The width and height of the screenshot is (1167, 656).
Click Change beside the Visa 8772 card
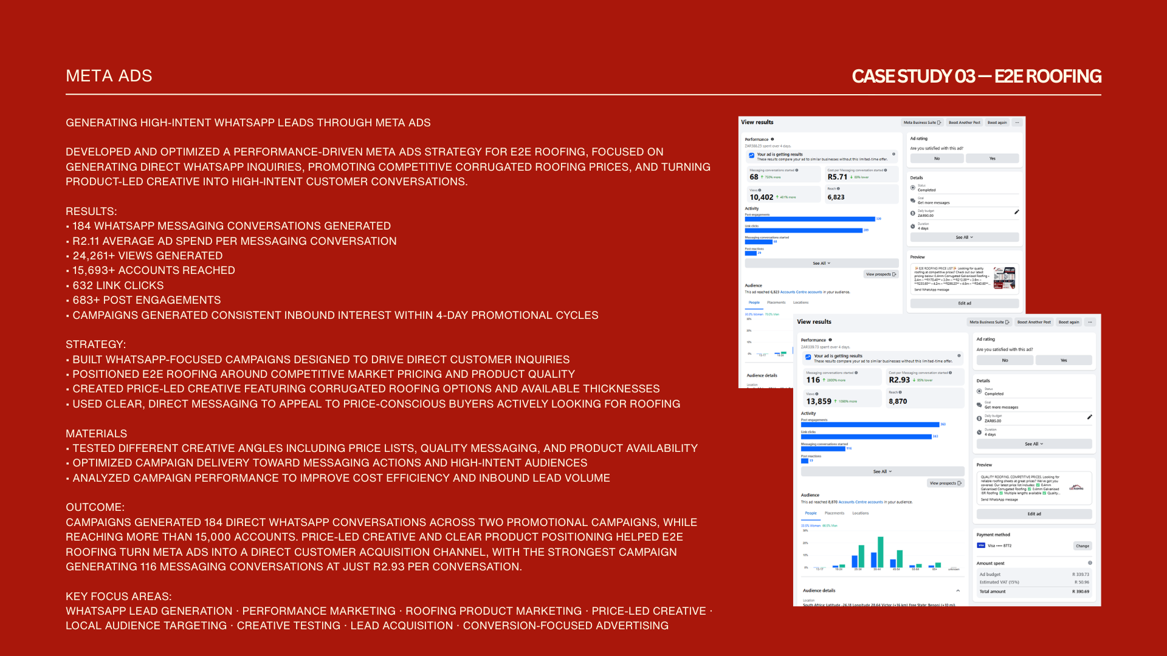point(1083,546)
